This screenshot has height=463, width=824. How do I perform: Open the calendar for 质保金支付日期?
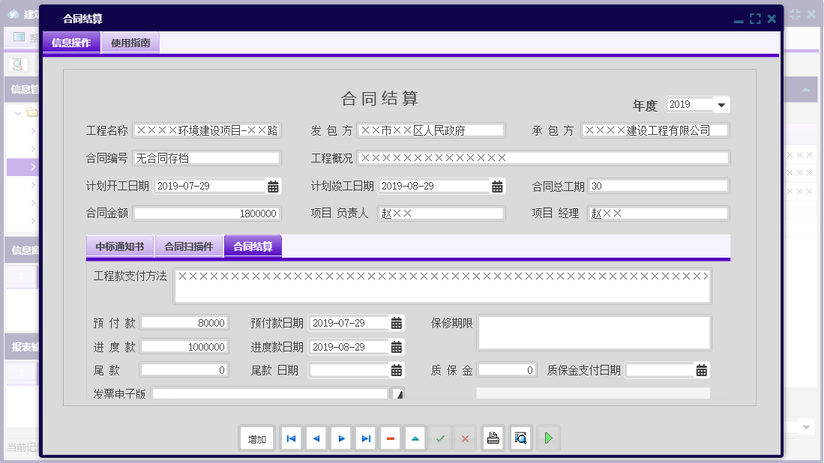[701, 369]
